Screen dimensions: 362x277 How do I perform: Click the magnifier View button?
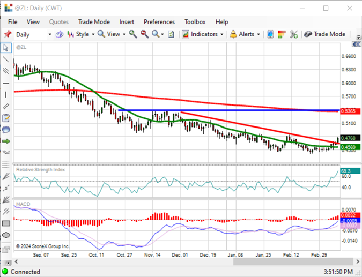point(109,34)
